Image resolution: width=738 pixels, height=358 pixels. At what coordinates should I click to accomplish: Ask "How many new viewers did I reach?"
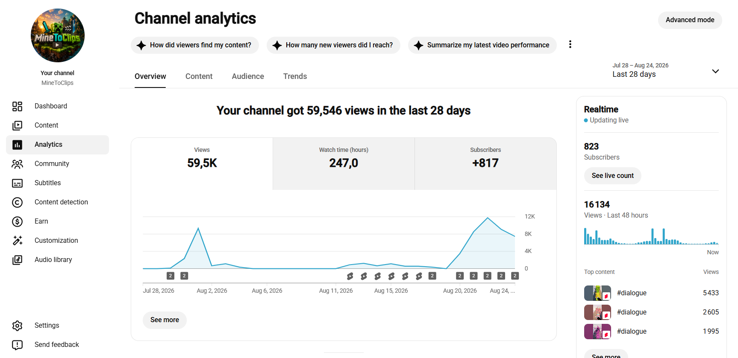[333, 45]
